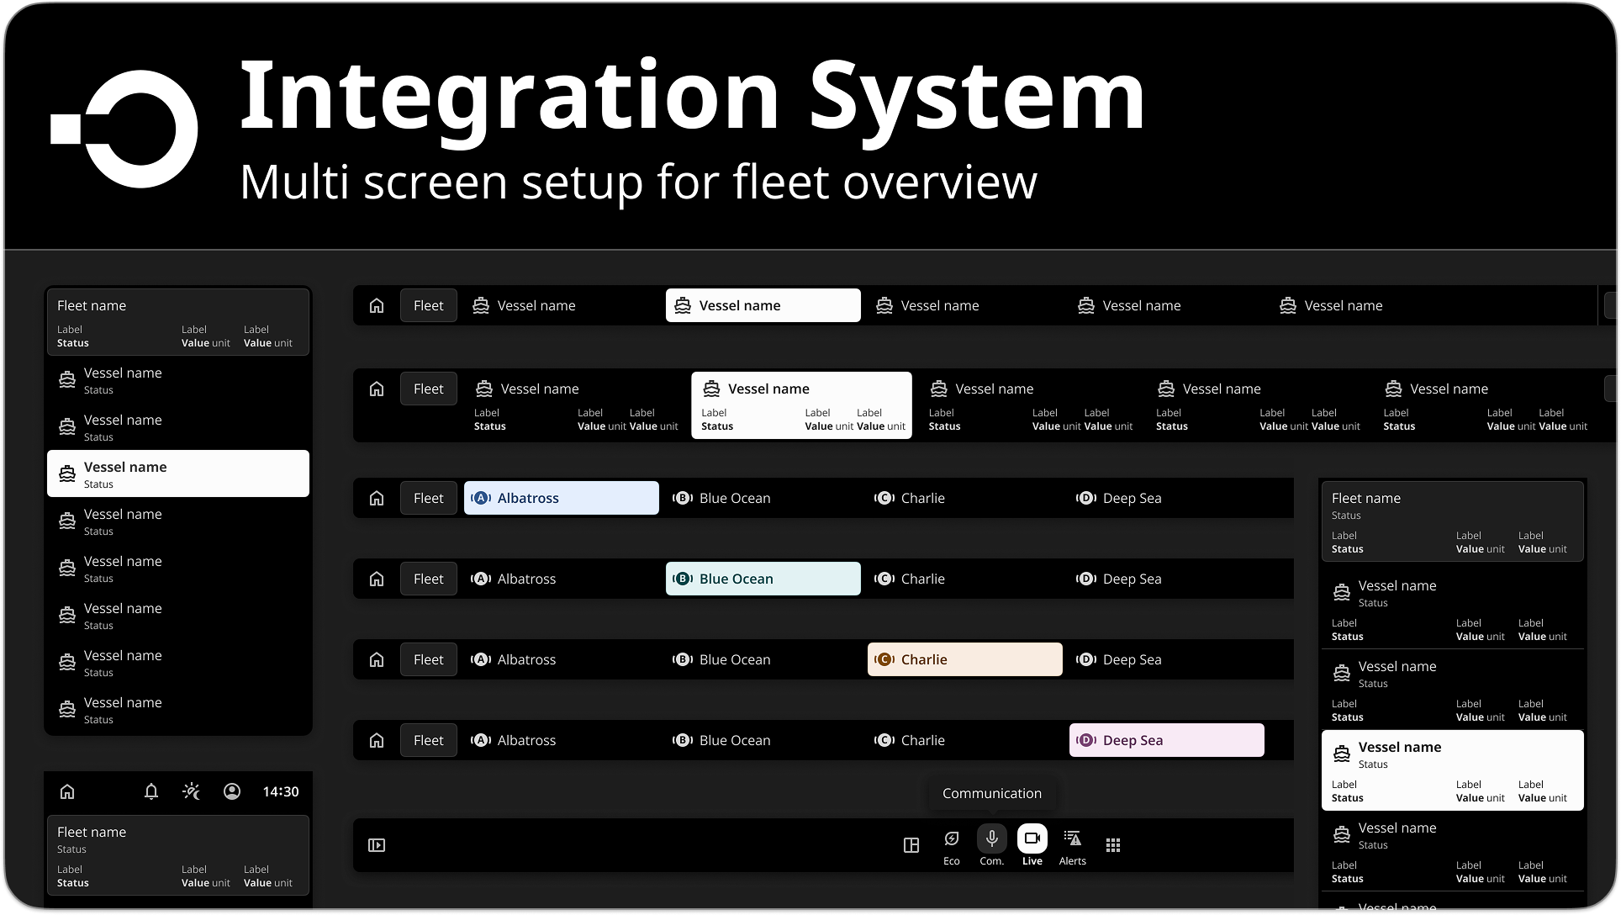Open the user profile icon
This screenshot has height=915, width=1621.
(232, 791)
